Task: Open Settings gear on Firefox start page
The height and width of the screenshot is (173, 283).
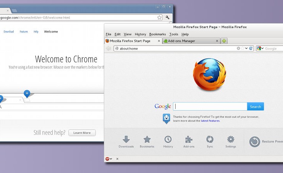Action: point(231,142)
